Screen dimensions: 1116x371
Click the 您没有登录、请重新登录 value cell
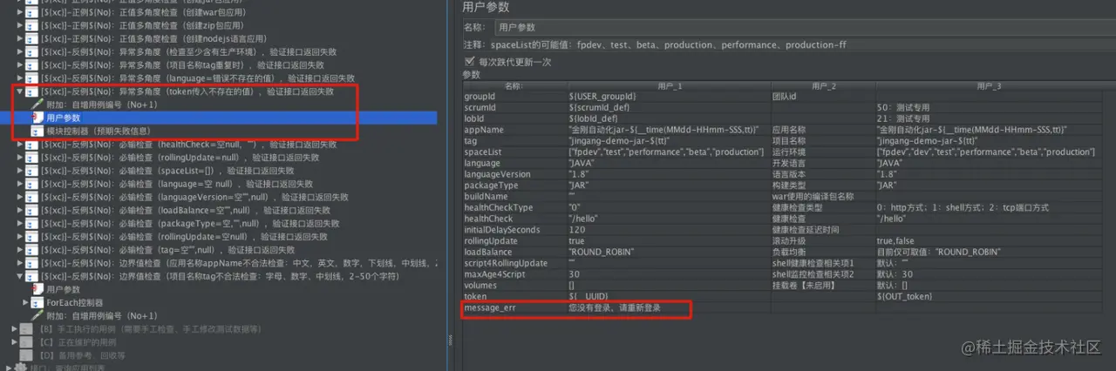pos(669,308)
